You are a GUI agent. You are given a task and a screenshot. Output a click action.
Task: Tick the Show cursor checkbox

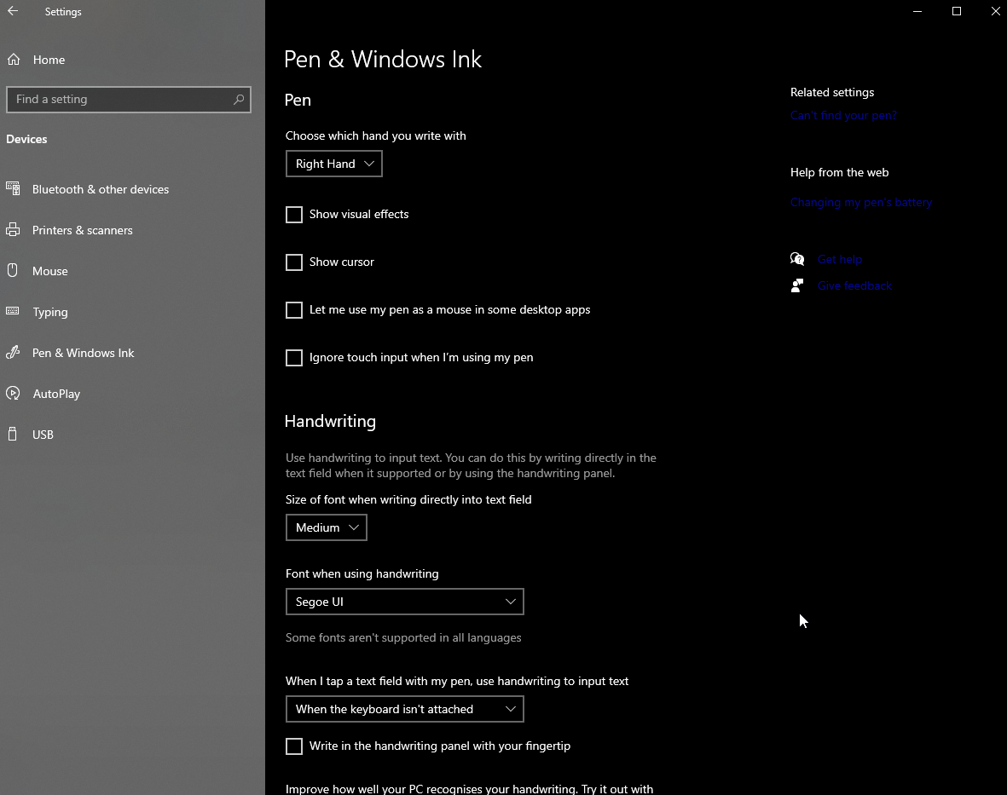tap(294, 262)
